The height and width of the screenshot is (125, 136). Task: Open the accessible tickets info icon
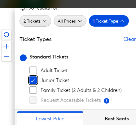(x=107, y=101)
